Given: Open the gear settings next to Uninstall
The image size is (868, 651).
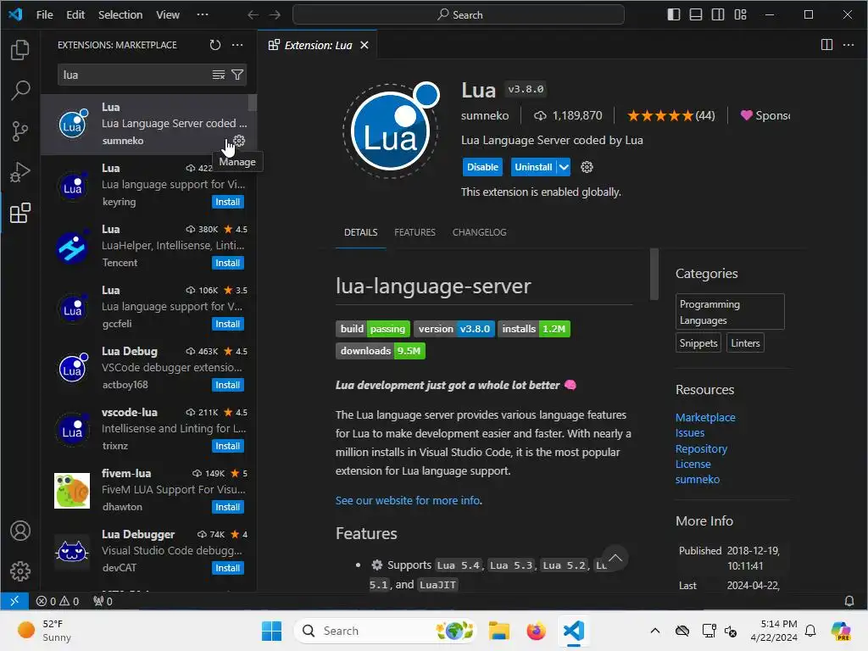Looking at the screenshot, I should point(587,167).
